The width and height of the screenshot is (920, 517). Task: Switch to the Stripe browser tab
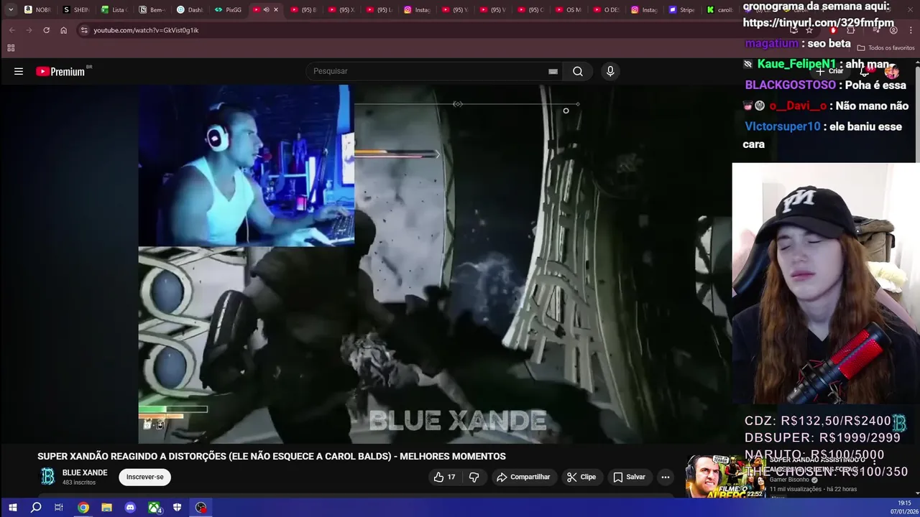(x=682, y=10)
